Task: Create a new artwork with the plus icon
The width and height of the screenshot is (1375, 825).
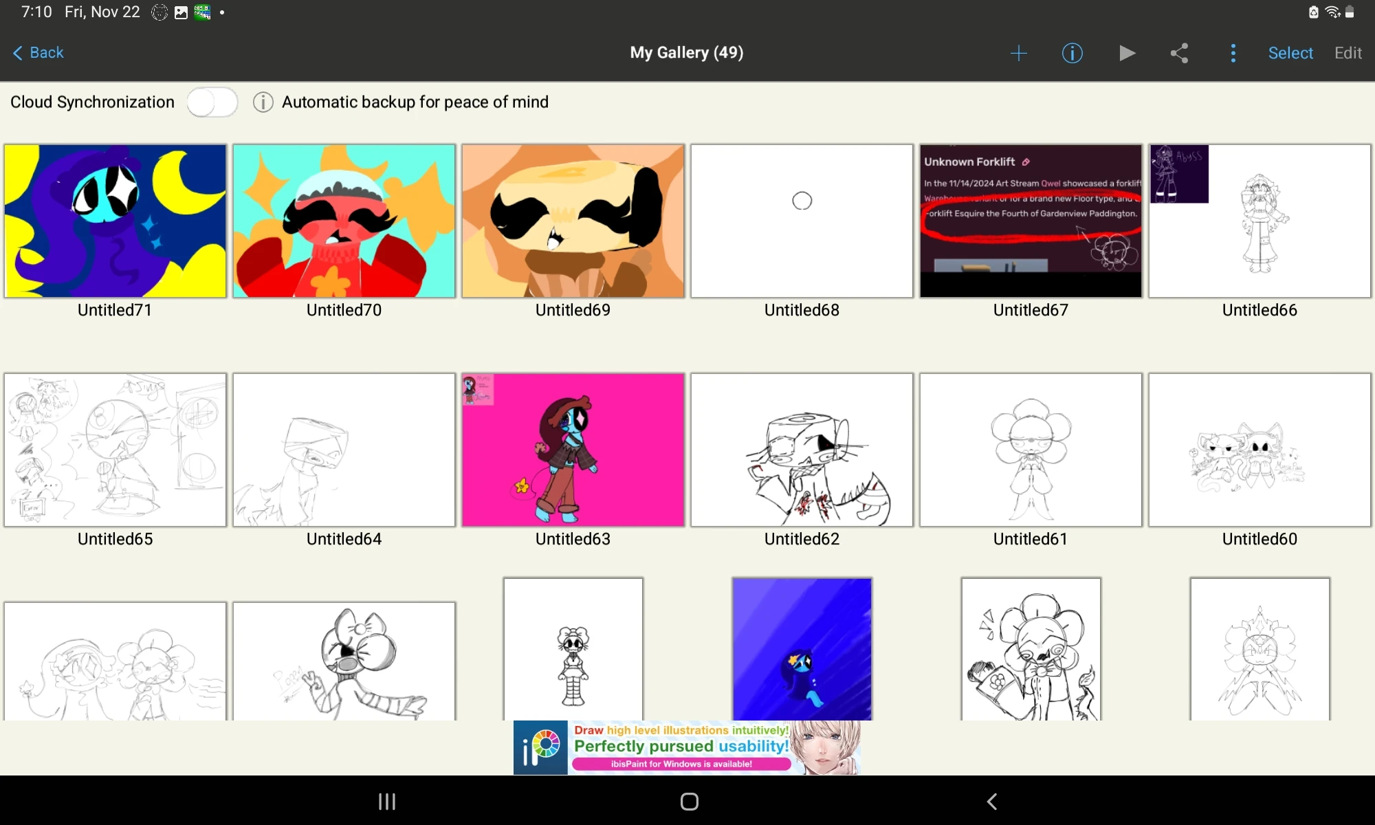Action: point(1019,53)
